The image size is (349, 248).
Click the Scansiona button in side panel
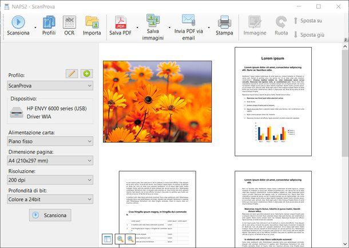click(x=50, y=215)
